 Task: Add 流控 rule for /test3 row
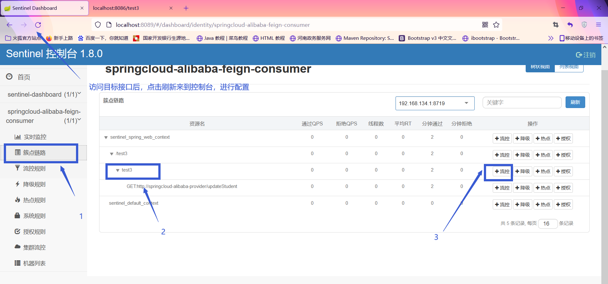502,155
